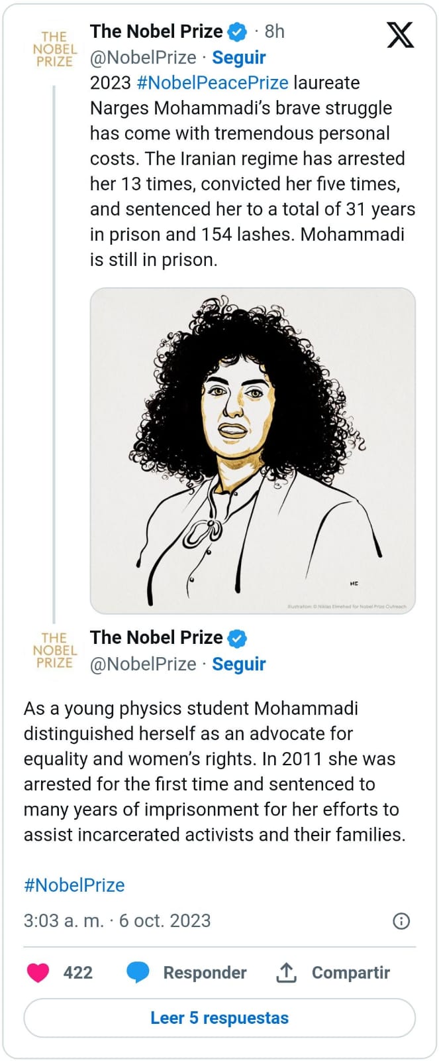Click the 3:03 a. m. timestamp
Screen dimensions: 439x1061
[x=64, y=921]
